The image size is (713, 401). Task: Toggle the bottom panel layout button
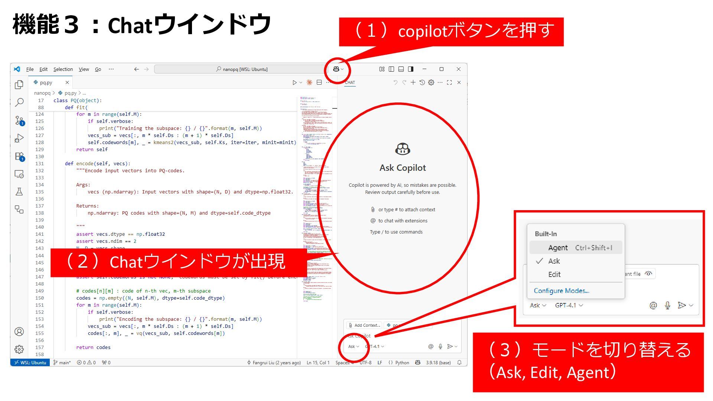click(x=401, y=69)
